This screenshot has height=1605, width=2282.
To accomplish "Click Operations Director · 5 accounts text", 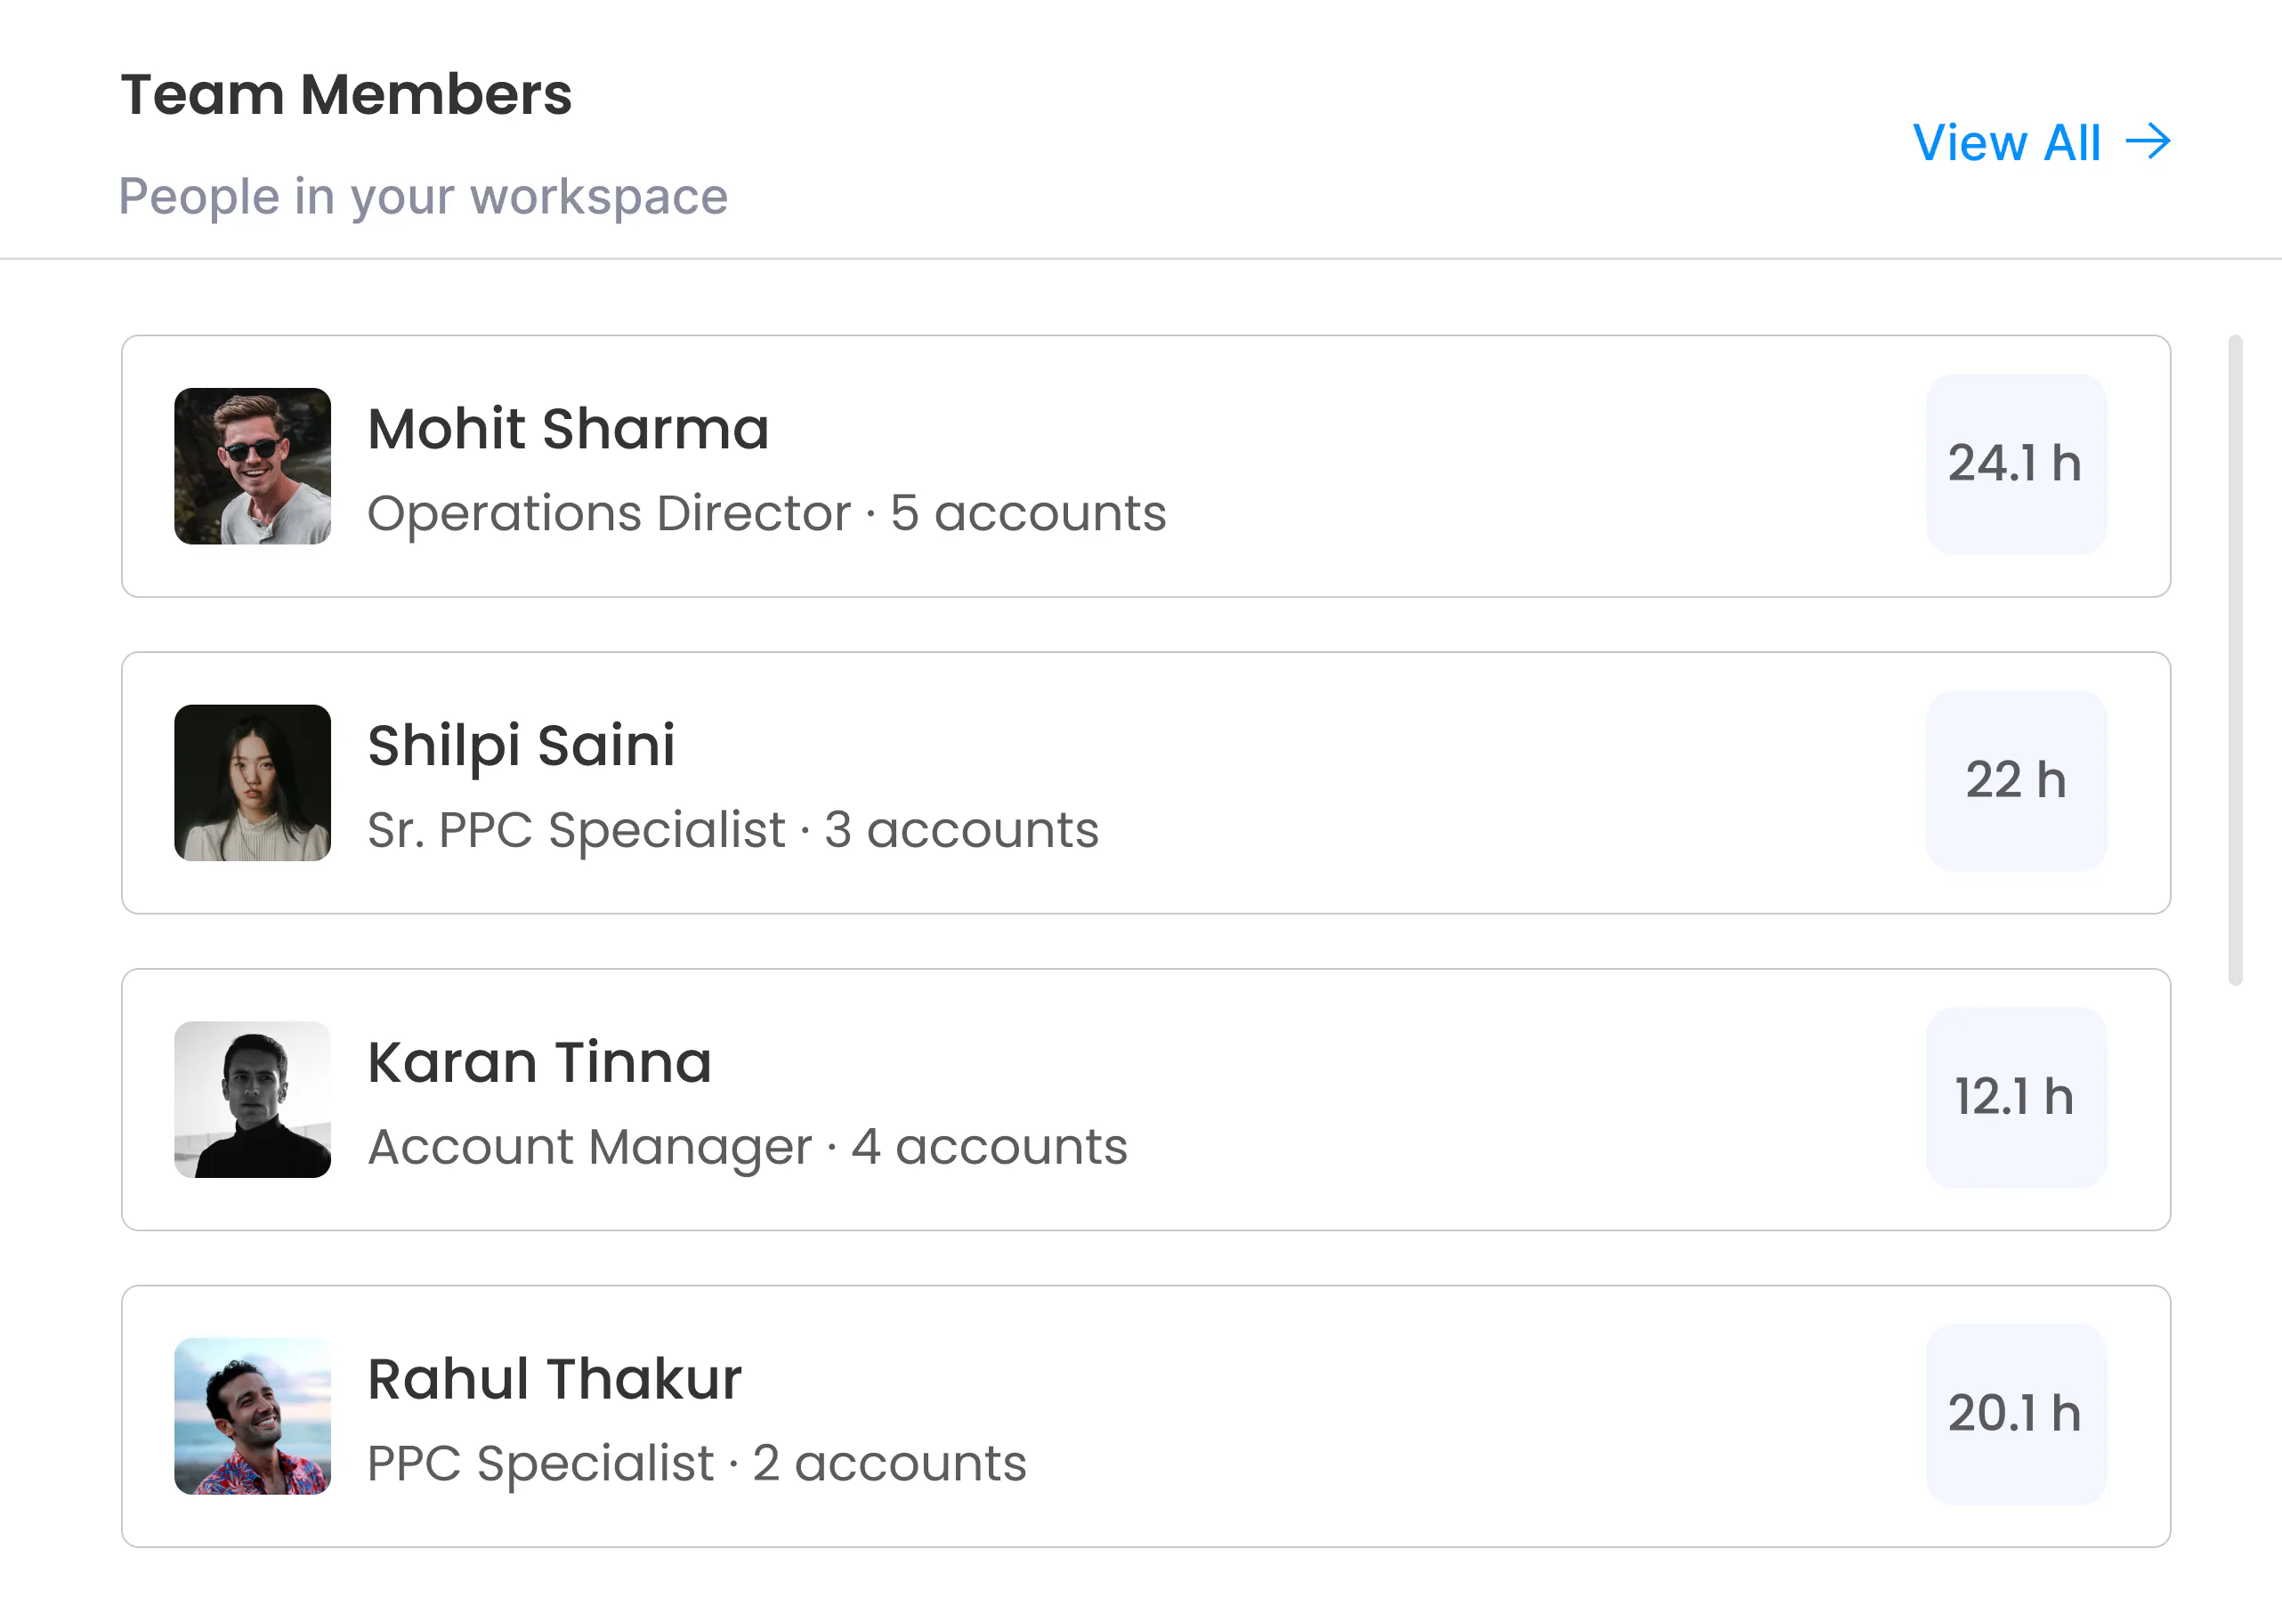I will (766, 514).
